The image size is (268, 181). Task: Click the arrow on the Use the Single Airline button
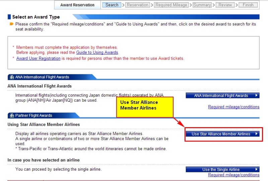click(x=256, y=169)
